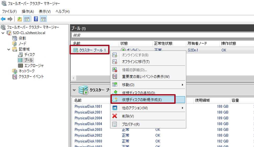The height and width of the screenshot is (147, 254).
Task: Select the PhysicalDisk1001 row
Action: pos(88,106)
